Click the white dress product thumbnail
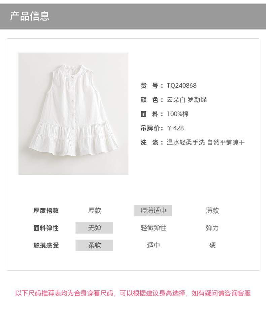Image resolution: width=266 pixels, height=311 pixels. click(x=73, y=114)
